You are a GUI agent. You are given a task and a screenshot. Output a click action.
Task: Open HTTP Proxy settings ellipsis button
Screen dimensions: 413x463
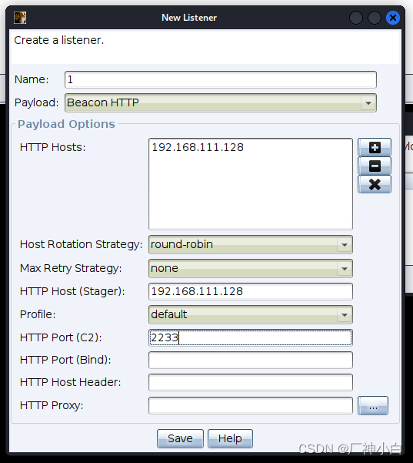373,406
